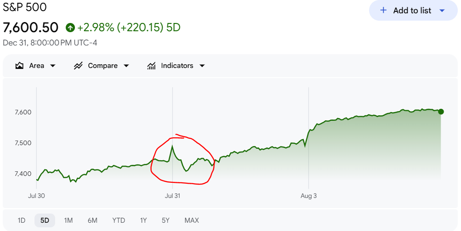The image size is (461, 231).
Task: Switch to the 6M range
Action: (92, 220)
